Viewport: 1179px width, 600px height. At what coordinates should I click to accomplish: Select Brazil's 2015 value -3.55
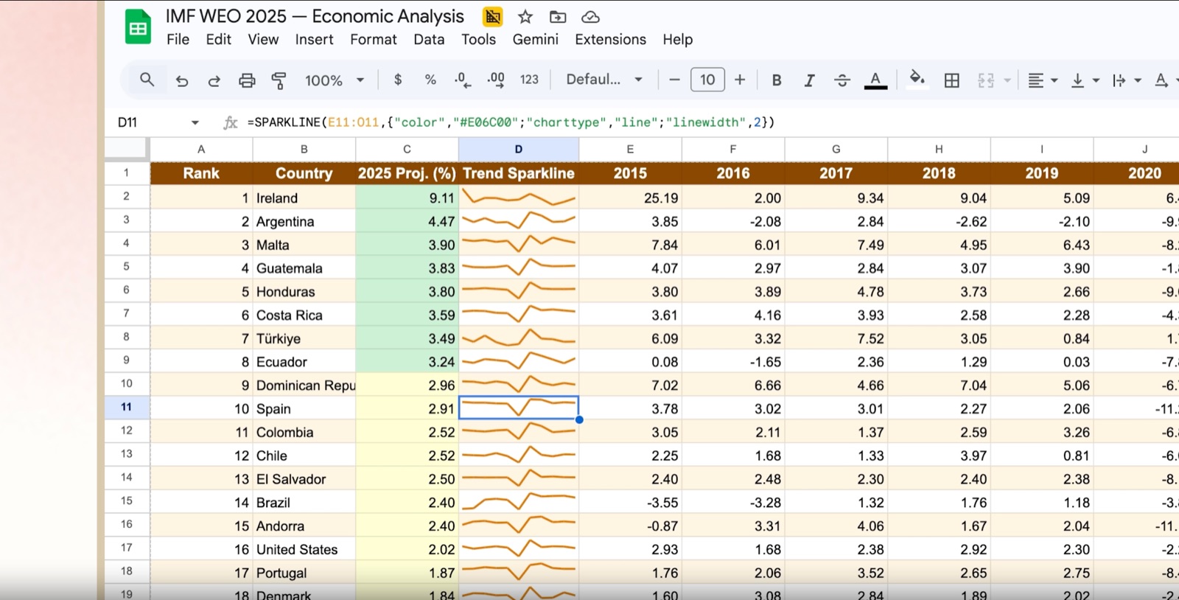630,502
